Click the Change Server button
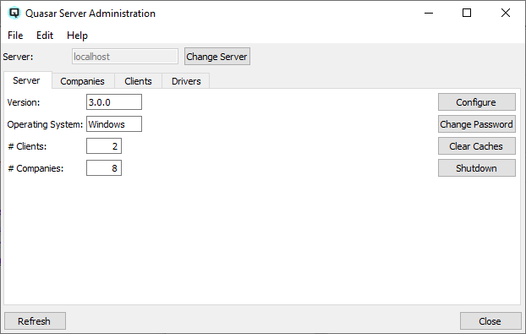 pyautogui.click(x=217, y=57)
